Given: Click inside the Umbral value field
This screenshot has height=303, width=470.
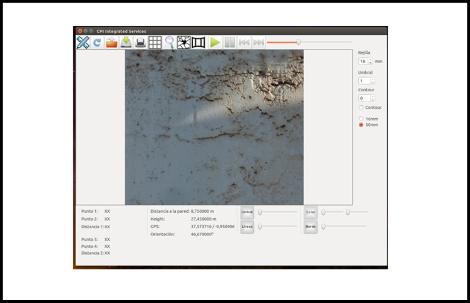Looking at the screenshot, I should click(x=364, y=81).
